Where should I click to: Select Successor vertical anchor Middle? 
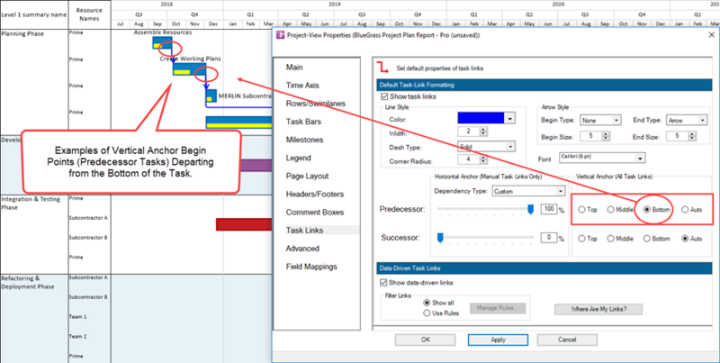point(611,239)
